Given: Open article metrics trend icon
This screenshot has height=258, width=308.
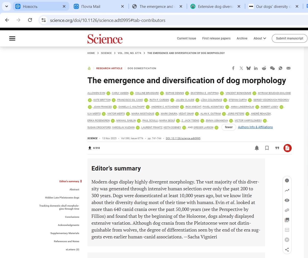Looking at the screenshot, I should [287, 190].
